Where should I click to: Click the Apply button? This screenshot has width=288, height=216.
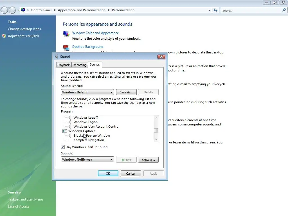[154, 174]
